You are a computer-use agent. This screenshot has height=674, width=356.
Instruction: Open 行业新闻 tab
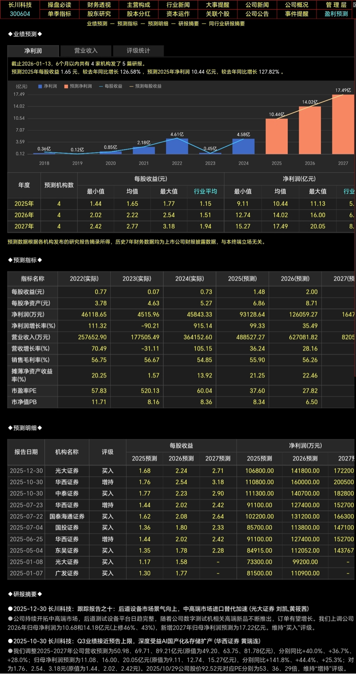178,5
